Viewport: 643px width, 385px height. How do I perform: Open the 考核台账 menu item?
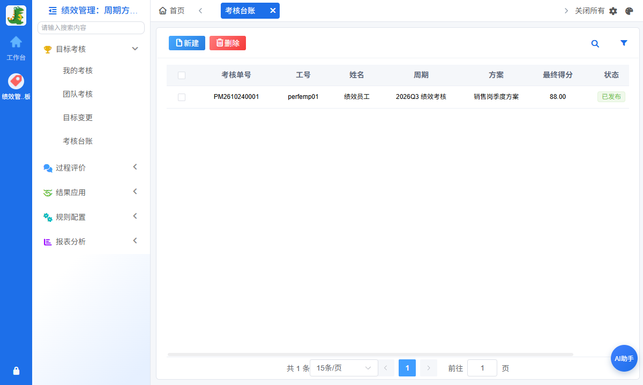[78, 141]
